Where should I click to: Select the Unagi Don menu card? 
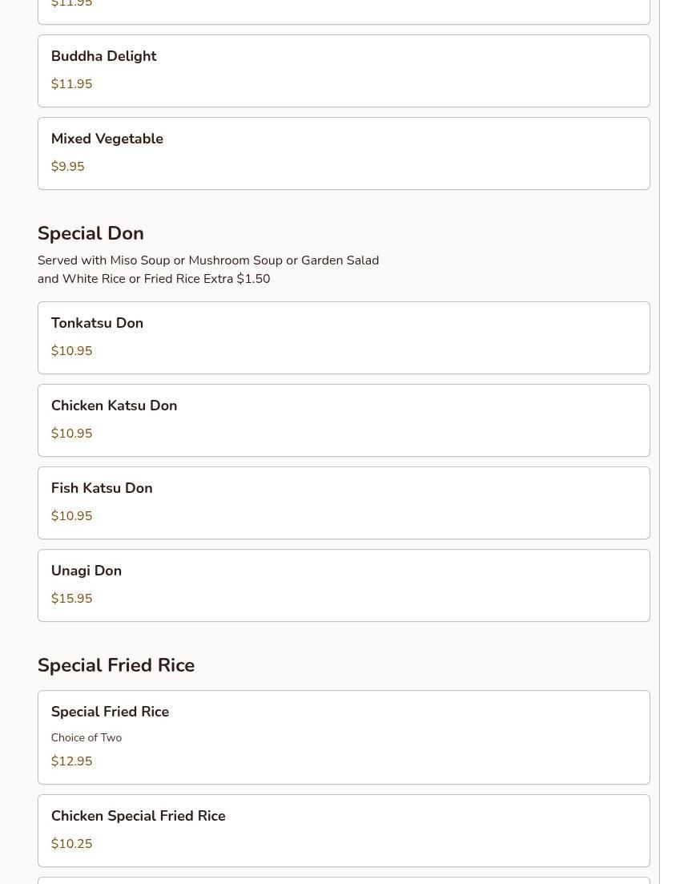[343, 585]
